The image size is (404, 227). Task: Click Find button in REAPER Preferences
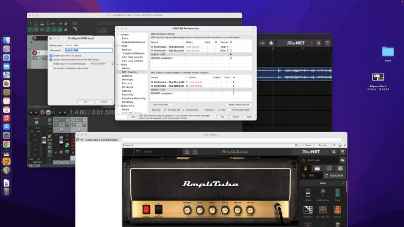(x=133, y=117)
